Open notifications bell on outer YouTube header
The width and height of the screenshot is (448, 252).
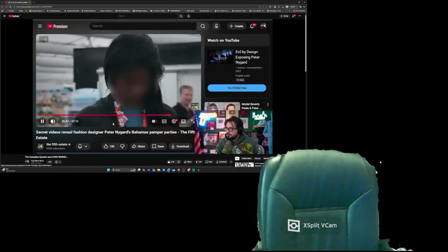(x=294, y=16)
